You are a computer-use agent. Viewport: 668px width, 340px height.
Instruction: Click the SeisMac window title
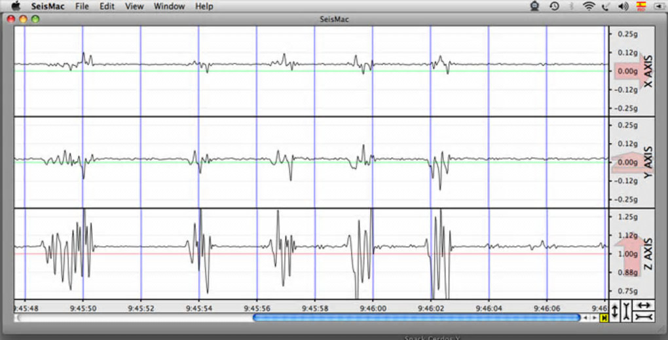[334, 19]
